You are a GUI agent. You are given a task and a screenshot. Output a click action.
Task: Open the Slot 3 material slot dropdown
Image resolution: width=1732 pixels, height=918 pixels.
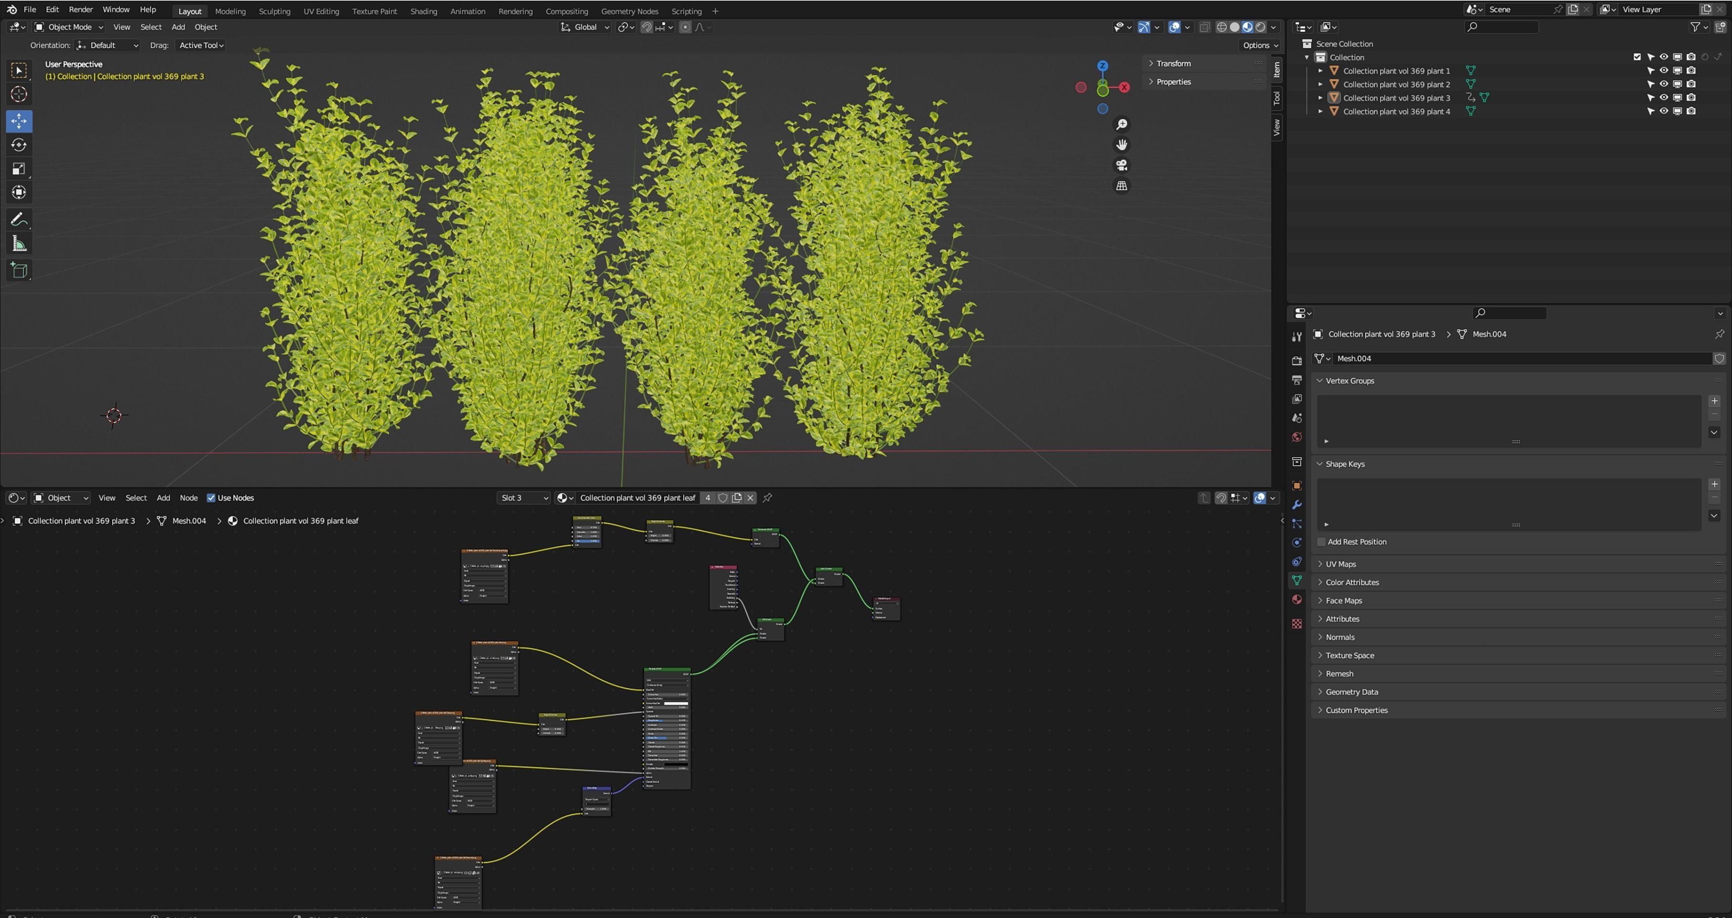525,498
